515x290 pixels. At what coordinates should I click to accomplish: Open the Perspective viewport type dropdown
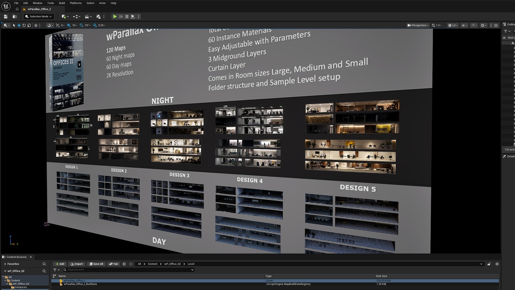(418, 25)
